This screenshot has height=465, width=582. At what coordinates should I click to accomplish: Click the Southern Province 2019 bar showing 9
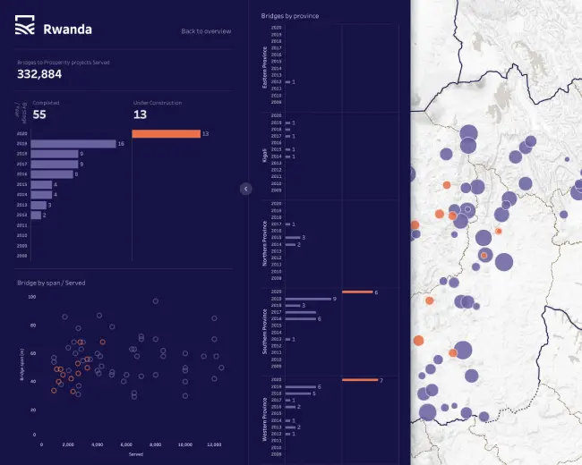307,299
